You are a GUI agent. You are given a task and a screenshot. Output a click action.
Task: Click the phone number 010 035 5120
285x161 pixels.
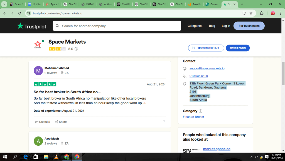pyautogui.click(x=199, y=76)
